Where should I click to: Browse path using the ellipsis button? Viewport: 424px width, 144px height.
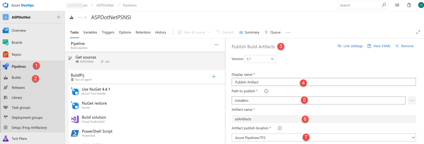[412, 100]
